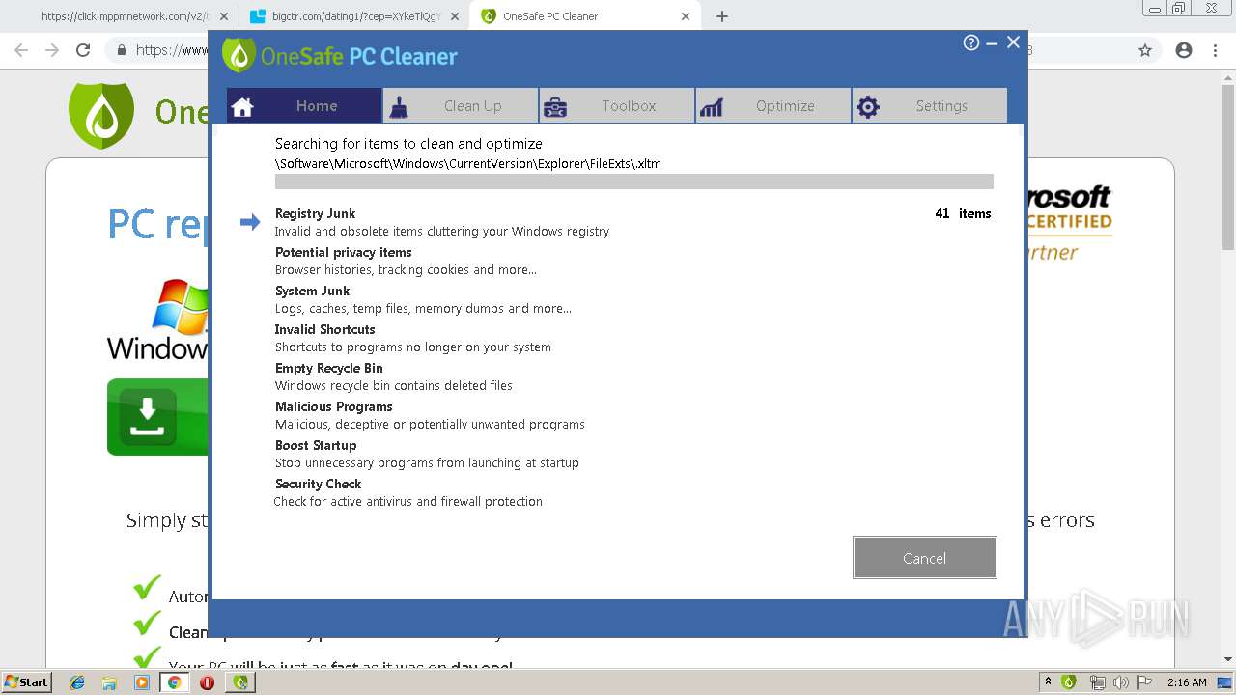
Task: Click the OneSafe PC Cleaner droplet logo
Action: tap(239, 55)
